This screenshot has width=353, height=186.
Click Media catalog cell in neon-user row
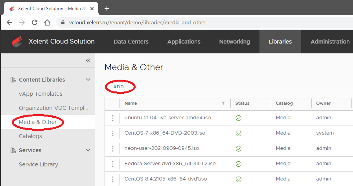[x=283, y=148]
